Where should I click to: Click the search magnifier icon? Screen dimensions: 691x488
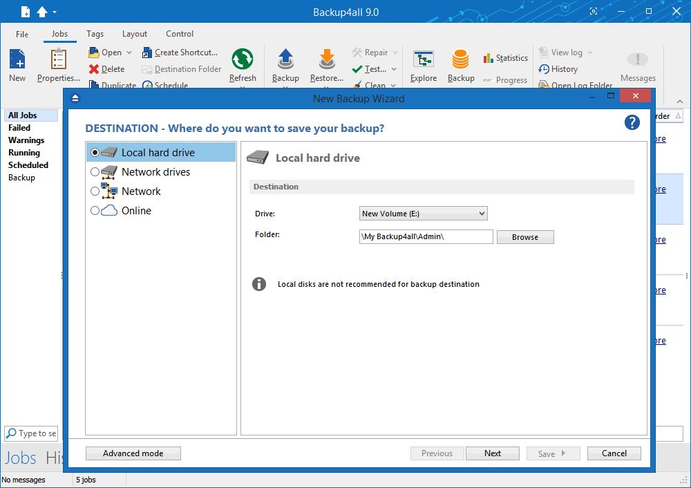coord(12,433)
